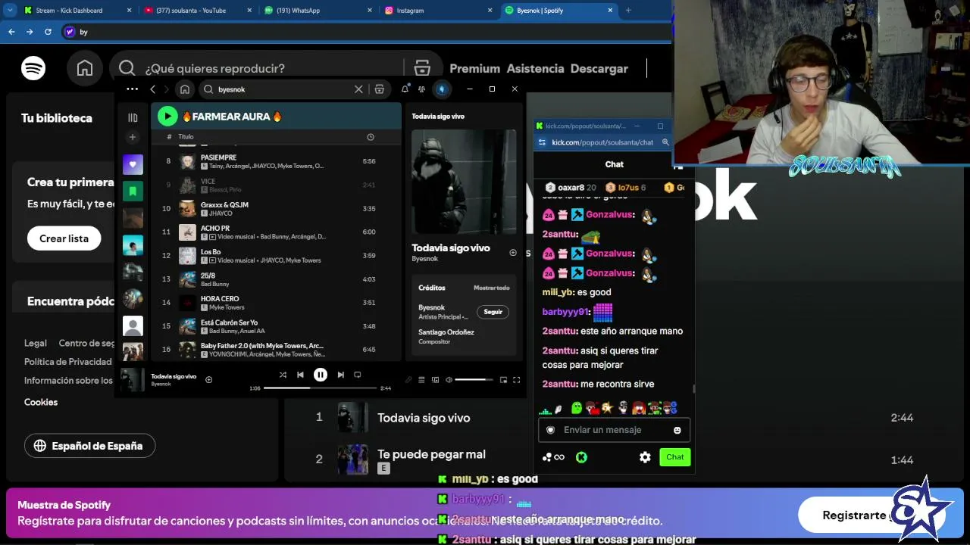Click the Descargar link
Image resolution: width=970 pixels, height=545 pixels.
click(599, 68)
